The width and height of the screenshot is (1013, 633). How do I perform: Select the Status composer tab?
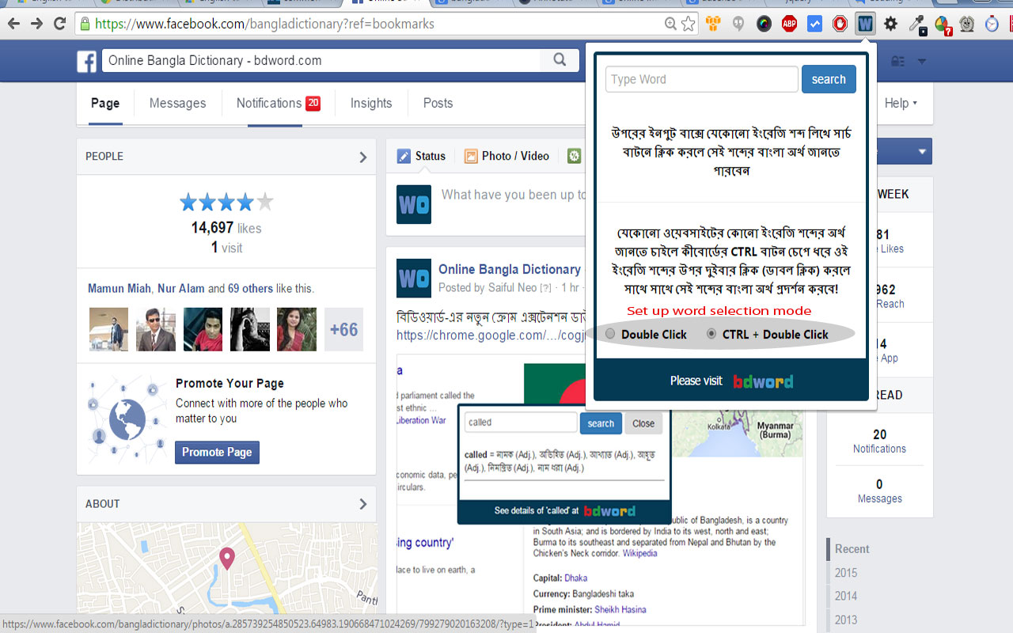tap(422, 156)
